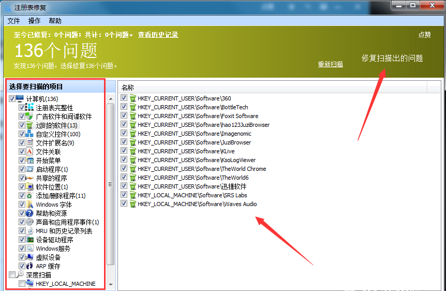Select the 自定义控件 item icon
The width and height of the screenshot is (446, 291).
(30, 134)
